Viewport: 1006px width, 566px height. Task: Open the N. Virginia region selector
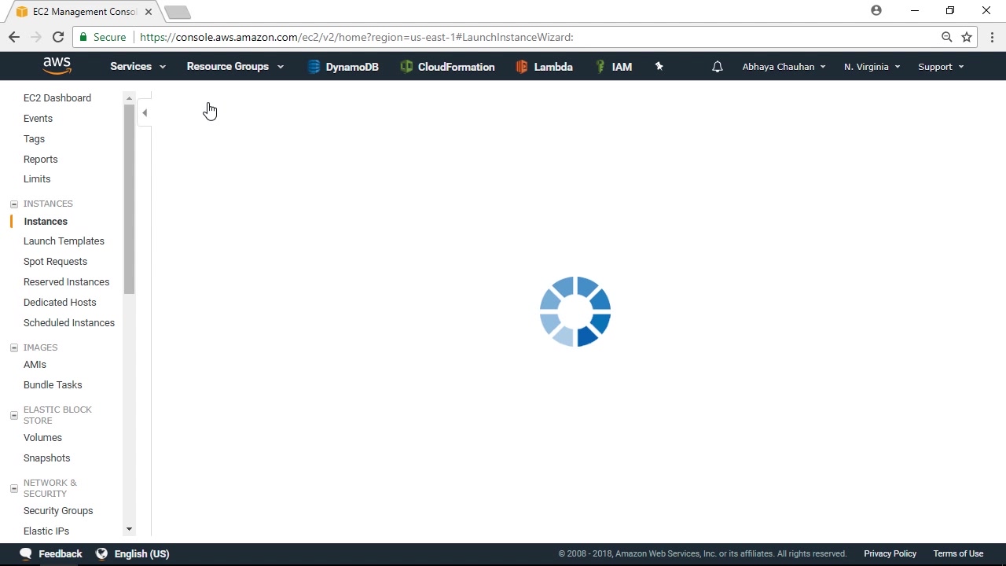pyautogui.click(x=872, y=67)
